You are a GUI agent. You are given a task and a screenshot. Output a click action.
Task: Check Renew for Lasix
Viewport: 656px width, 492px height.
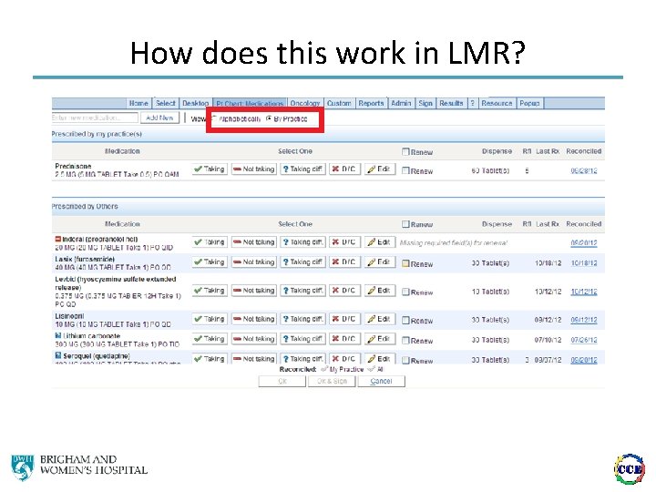click(x=405, y=263)
